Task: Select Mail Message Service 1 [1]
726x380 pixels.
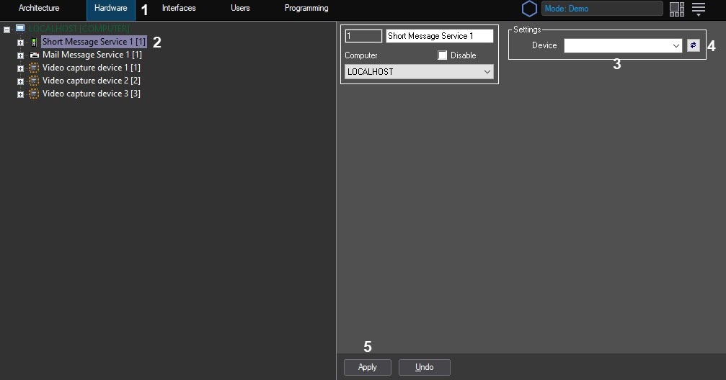Action: tap(92, 55)
